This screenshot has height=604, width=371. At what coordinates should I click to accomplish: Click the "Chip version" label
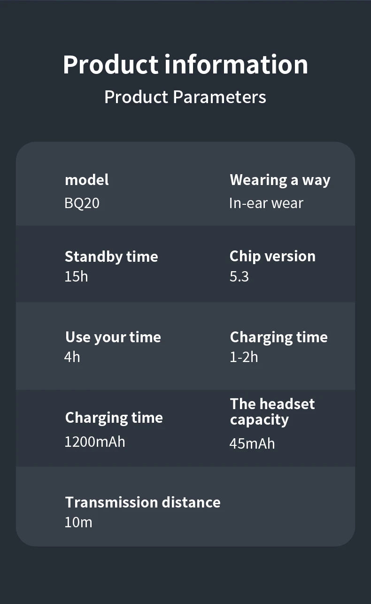[x=272, y=256]
